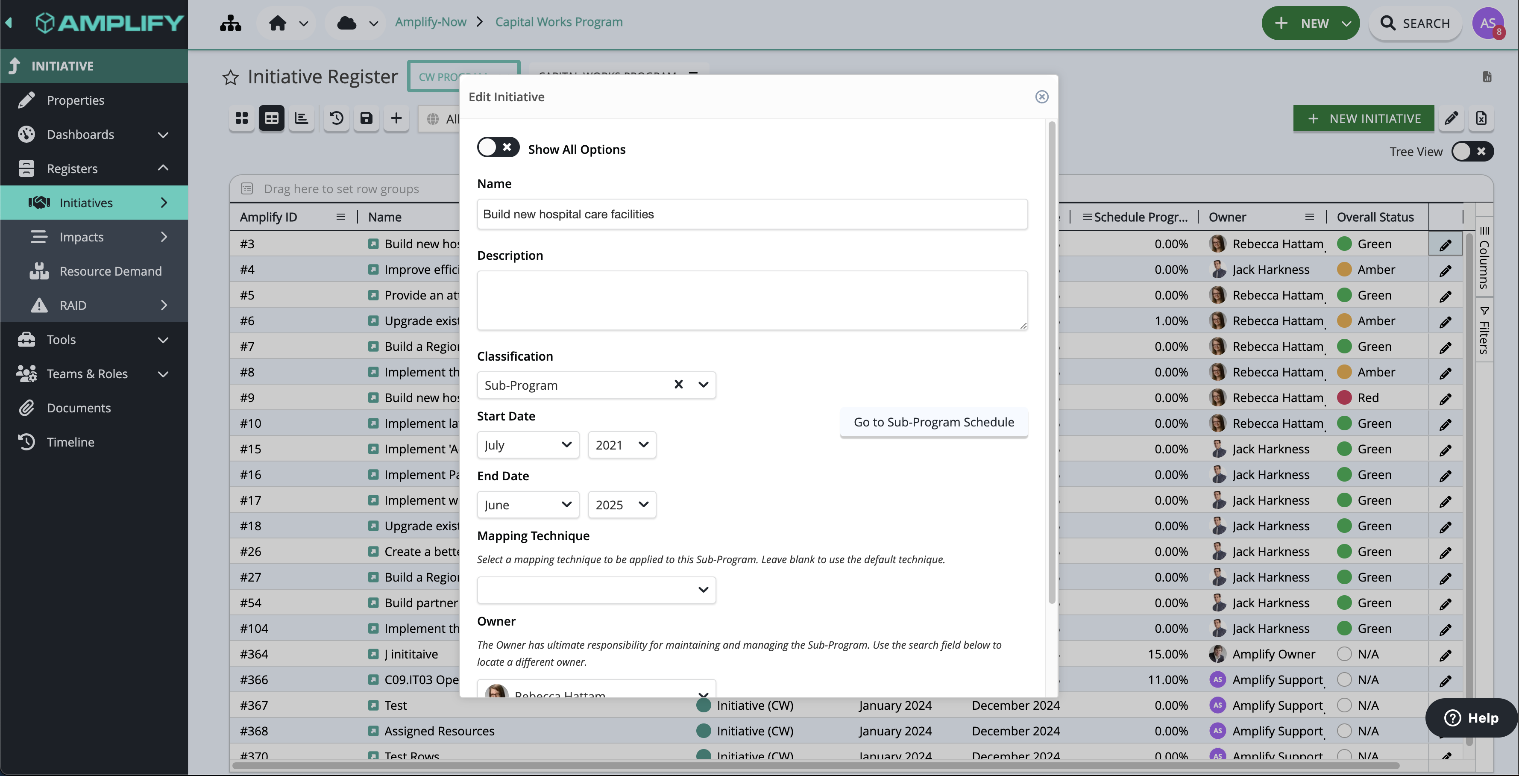This screenshot has height=776, width=1519.
Task: Collapse the sidebar with left arrow
Action: tap(9, 23)
